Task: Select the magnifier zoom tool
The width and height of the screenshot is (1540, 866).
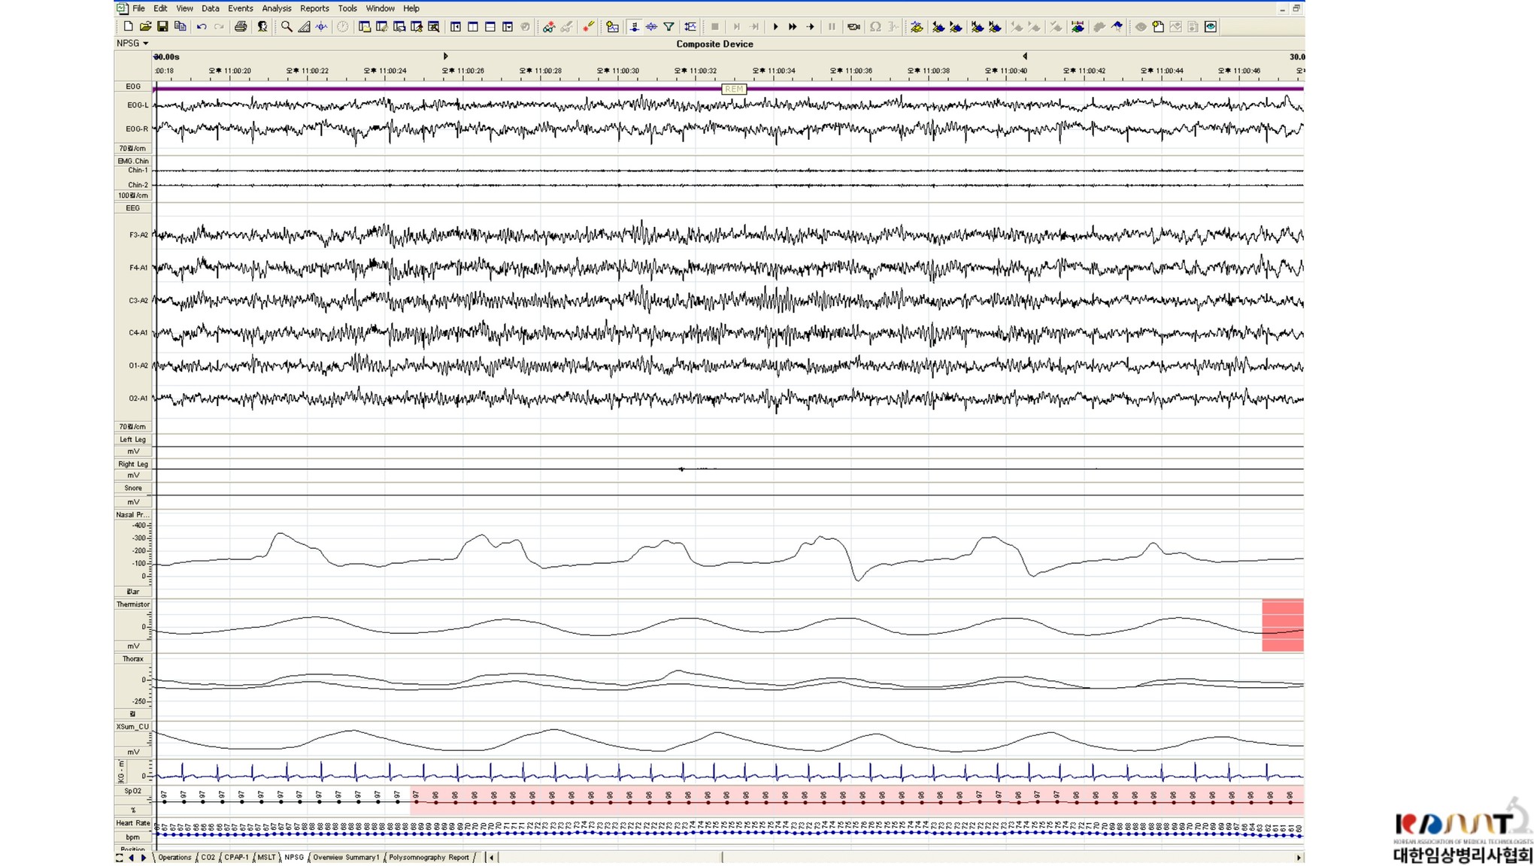Action: point(286,27)
